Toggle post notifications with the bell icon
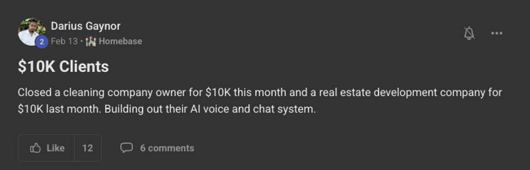This screenshot has height=170, width=530. coord(469,33)
